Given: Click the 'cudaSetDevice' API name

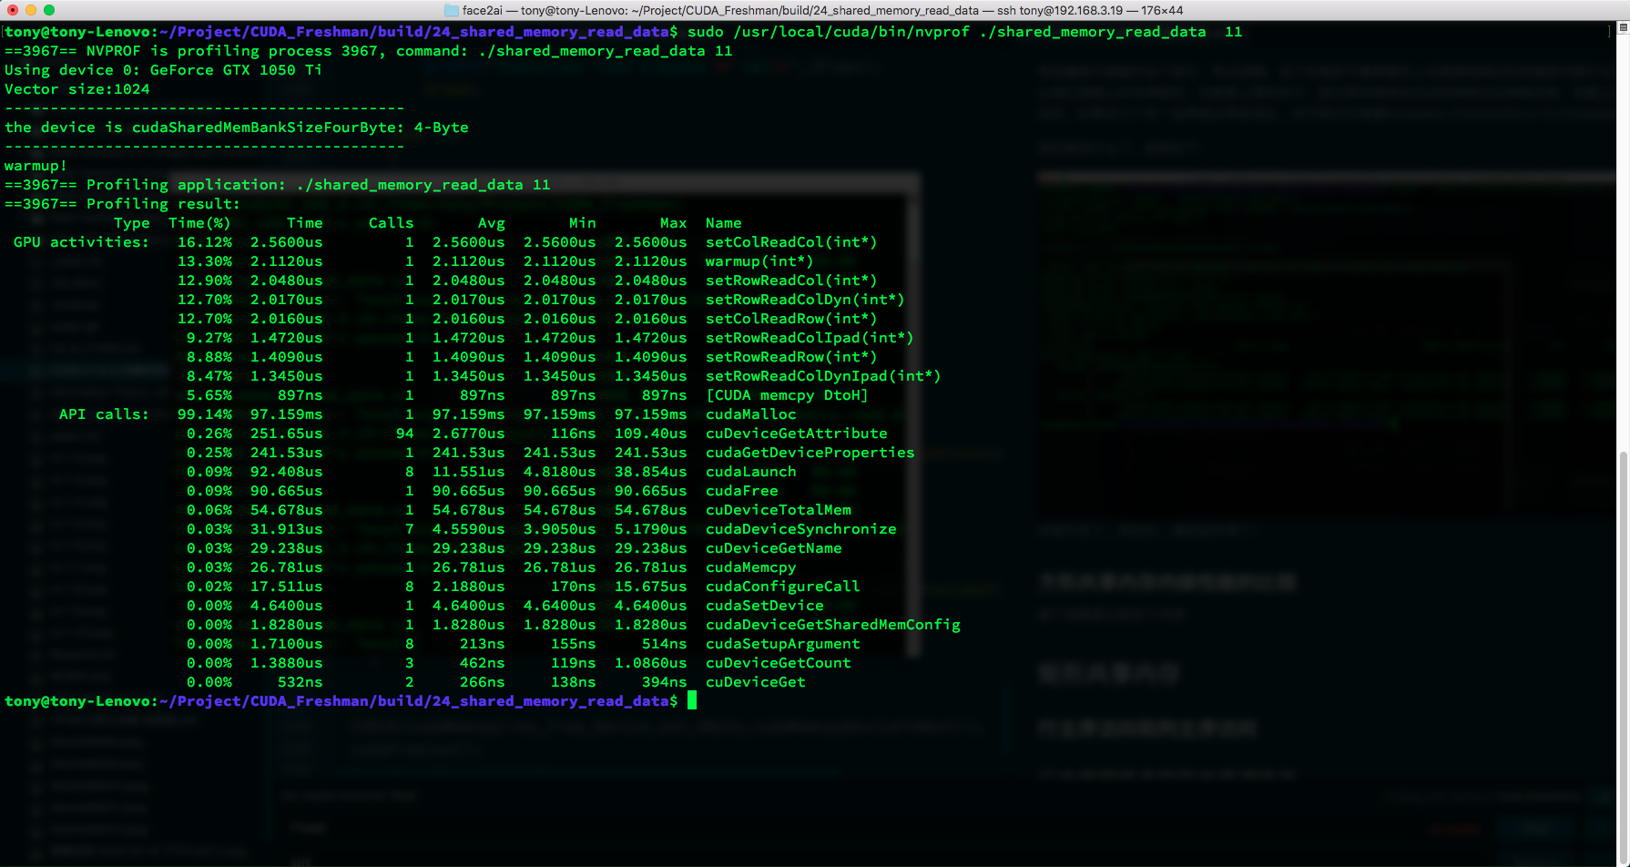Looking at the screenshot, I should point(764,606).
